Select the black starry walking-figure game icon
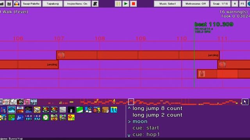The height and width of the screenshot is (140, 250). click(71, 110)
